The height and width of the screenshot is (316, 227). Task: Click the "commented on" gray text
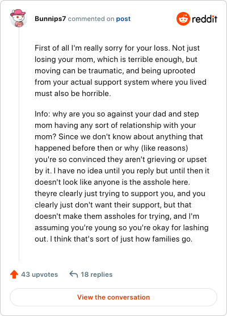91,19
